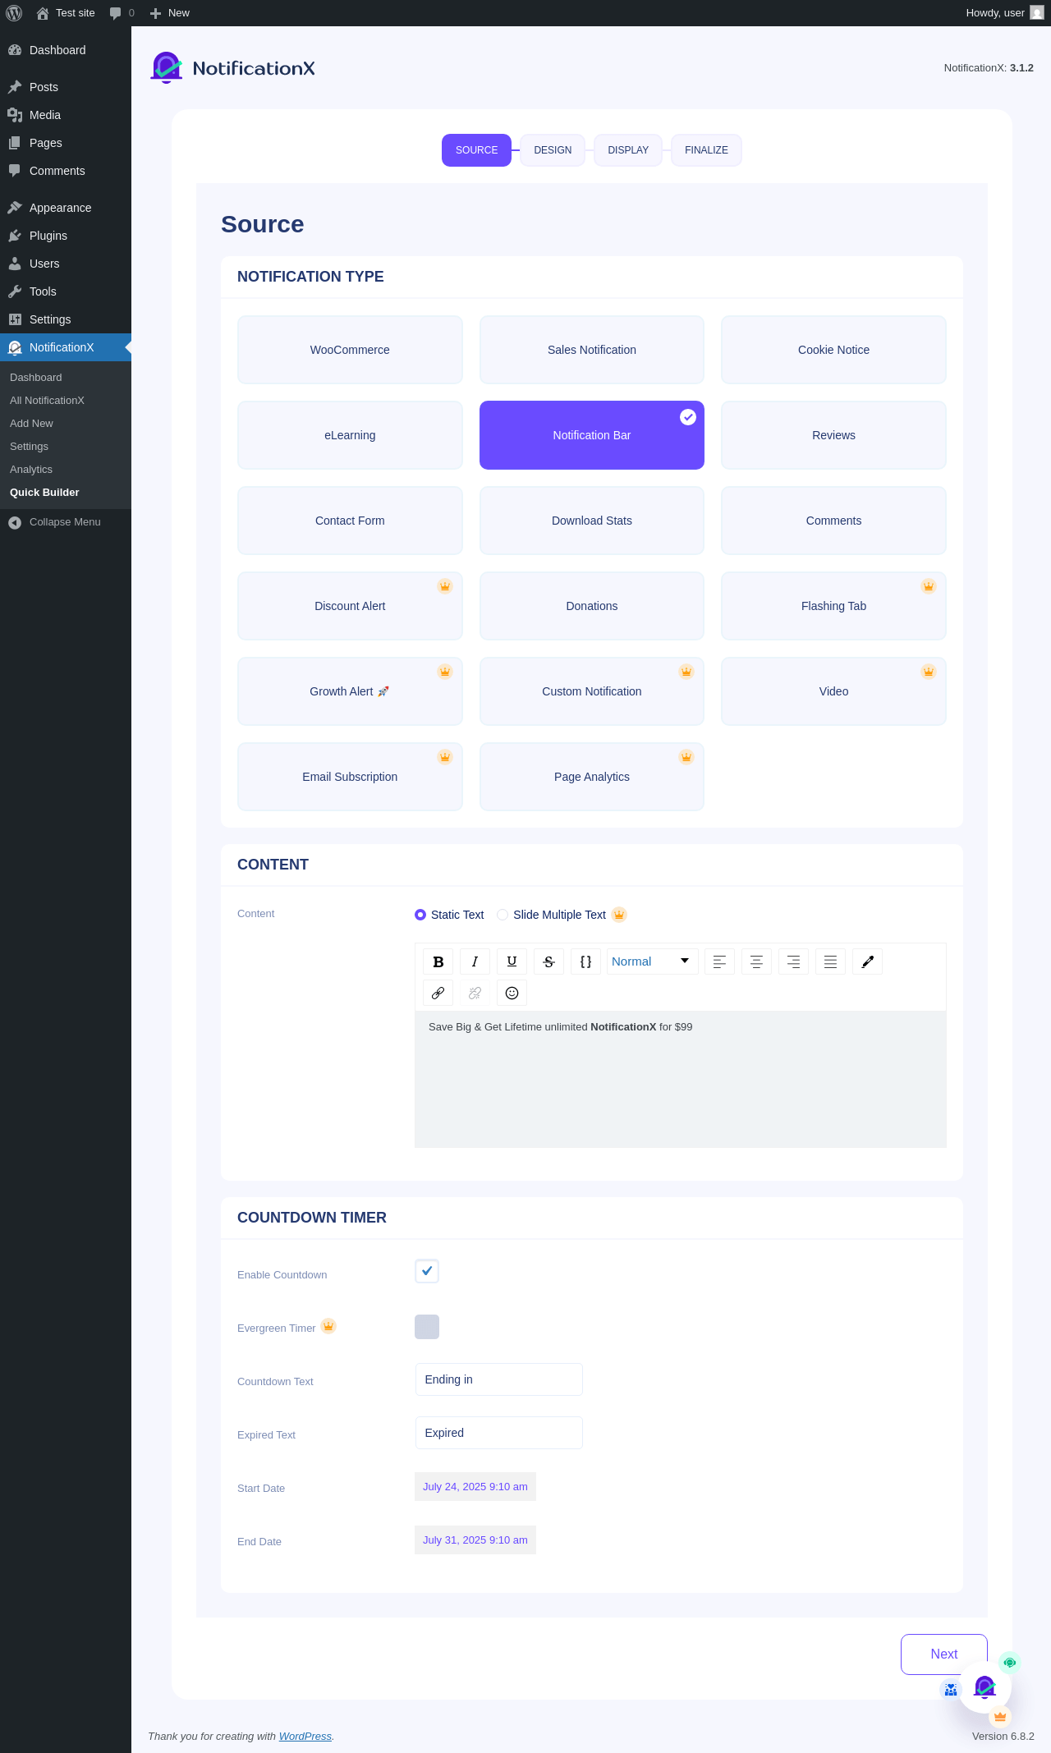Go to the Source step tab
1051x1753 pixels.
(x=476, y=150)
